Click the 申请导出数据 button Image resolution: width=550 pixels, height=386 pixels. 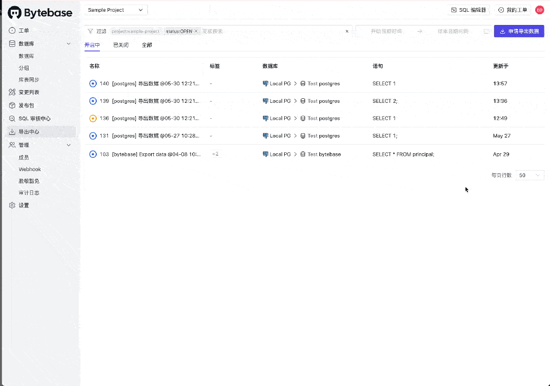point(519,31)
